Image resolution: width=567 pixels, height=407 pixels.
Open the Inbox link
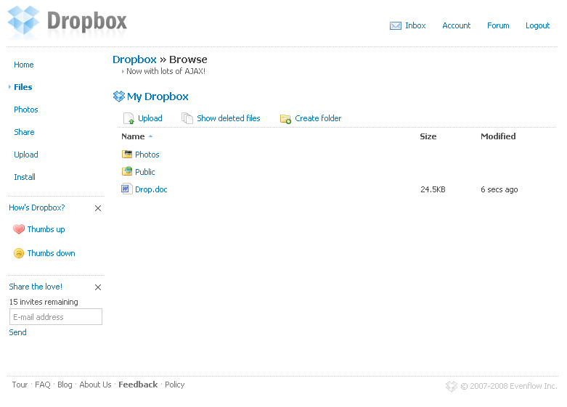click(x=415, y=25)
